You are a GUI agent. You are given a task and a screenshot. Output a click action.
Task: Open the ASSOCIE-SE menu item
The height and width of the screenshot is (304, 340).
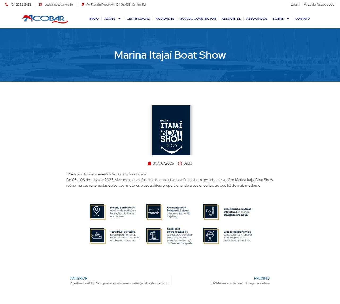click(x=231, y=19)
